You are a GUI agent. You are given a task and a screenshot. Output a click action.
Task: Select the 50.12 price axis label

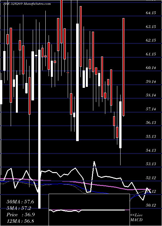tap(151, 205)
